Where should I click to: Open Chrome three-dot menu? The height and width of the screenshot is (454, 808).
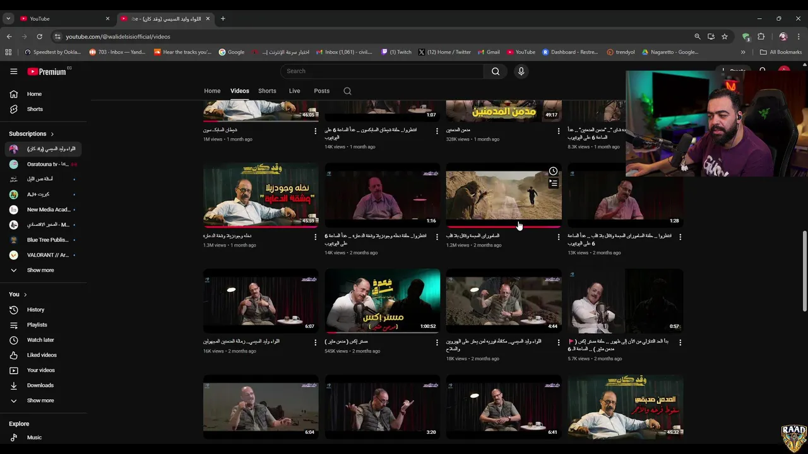pos(799,37)
